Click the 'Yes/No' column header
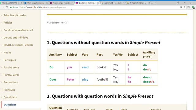Viewport: 196px width, 110px height. point(118,55)
